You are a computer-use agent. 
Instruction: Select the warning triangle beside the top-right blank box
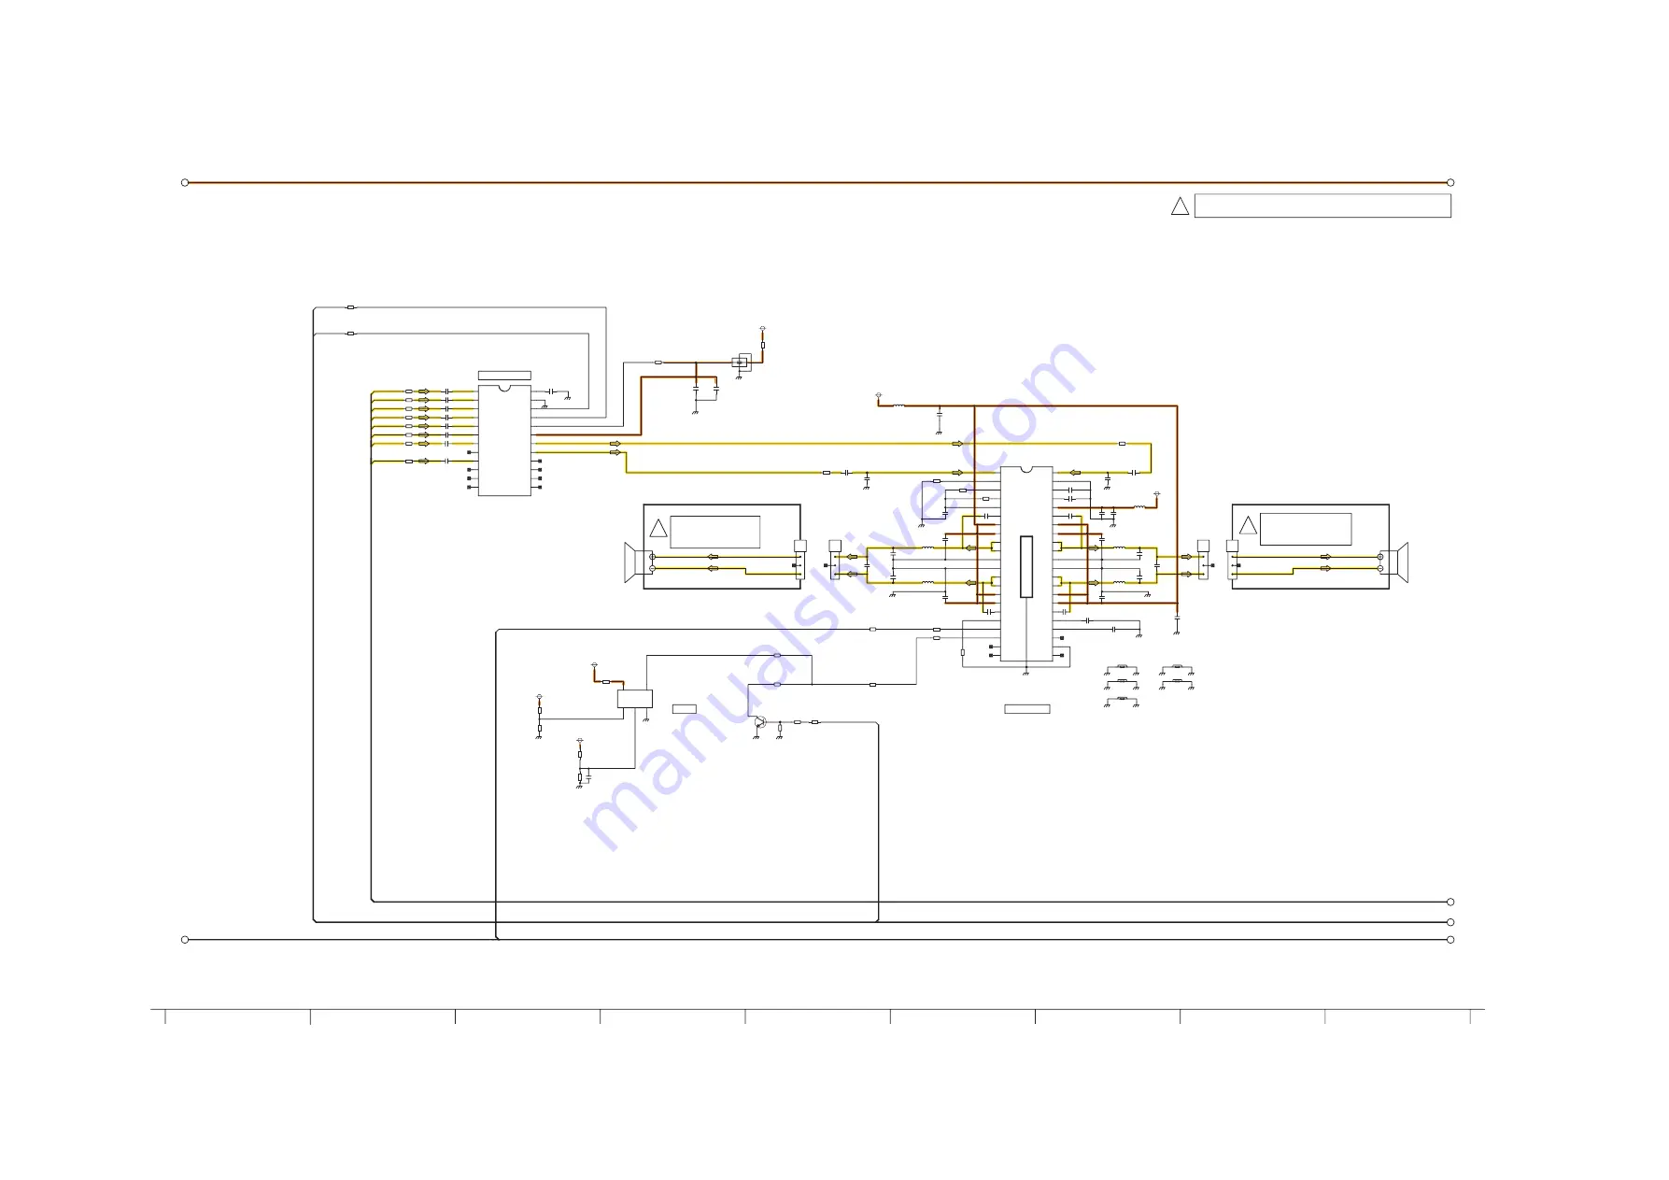1180,206
